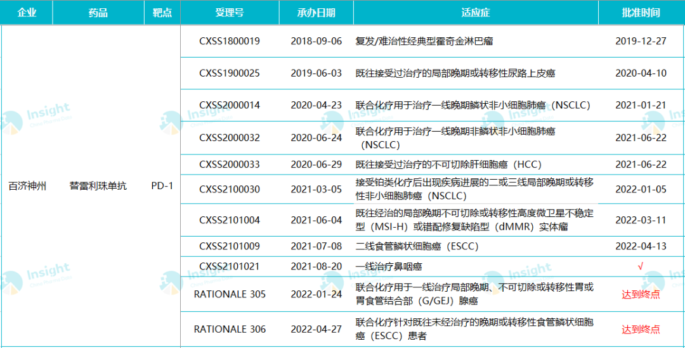The width and height of the screenshot is (685, 348).
Task: Select the 二线食管鳞状细胞癌（ESCC）indication
Action: tap(417, 247)
